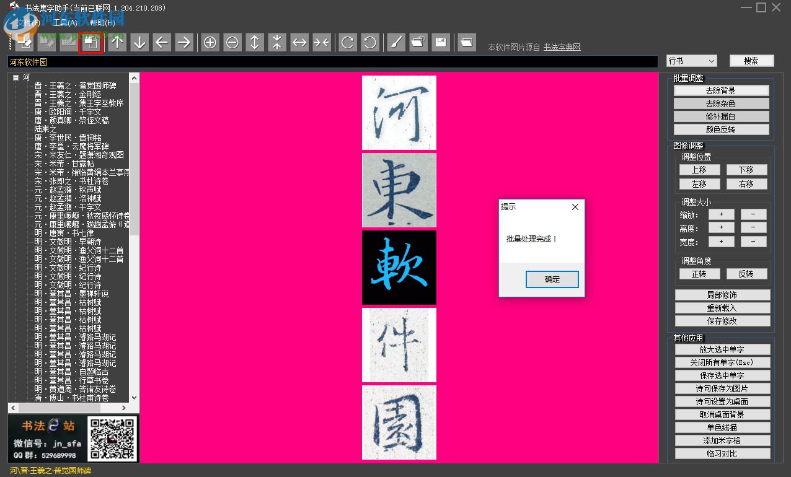Select the rotate counterclockwise tool
The image size is (791, 477).
coord(369,42)
